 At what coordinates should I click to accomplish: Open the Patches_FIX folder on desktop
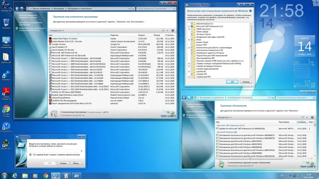(6, 58)
